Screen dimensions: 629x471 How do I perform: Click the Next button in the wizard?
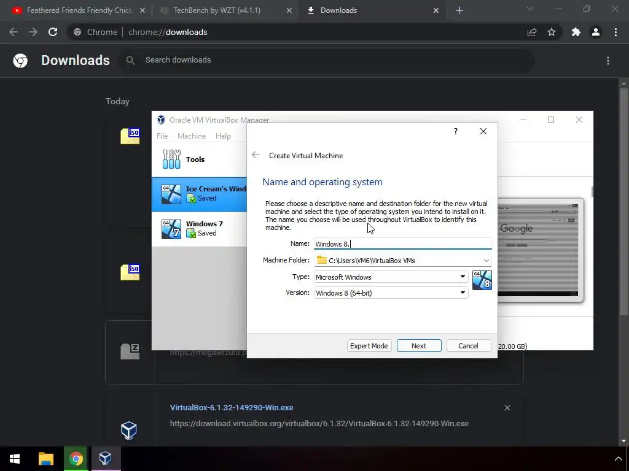pyautogui.click(x=419, y=346)
